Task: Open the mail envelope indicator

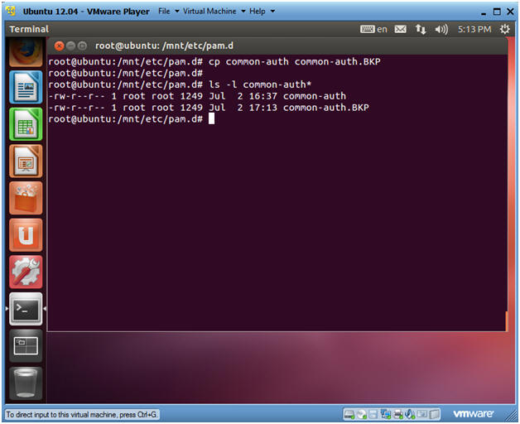Action: coord(400,29)
